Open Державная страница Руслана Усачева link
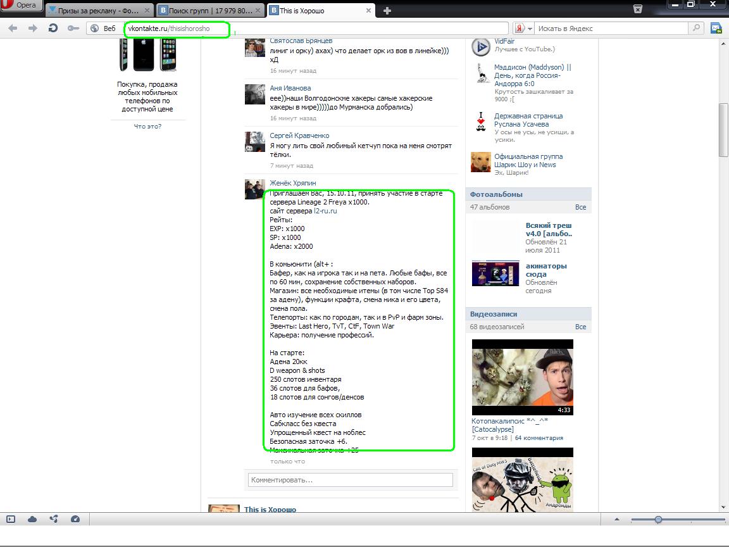The height and width of the screenshot is (547, 729). click(x=528, y=120)
